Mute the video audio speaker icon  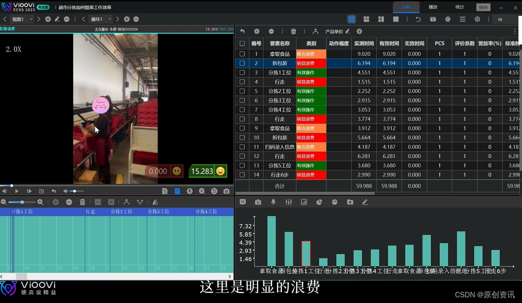66,191
